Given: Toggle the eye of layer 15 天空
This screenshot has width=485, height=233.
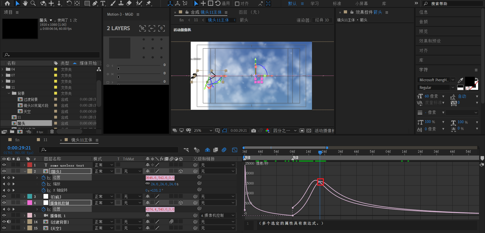Looking at the screenshot, I should (4, 228).
